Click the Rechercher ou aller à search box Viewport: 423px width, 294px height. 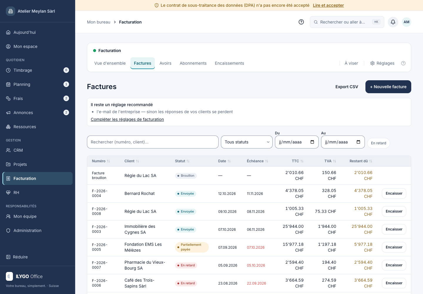click(347, 22)
